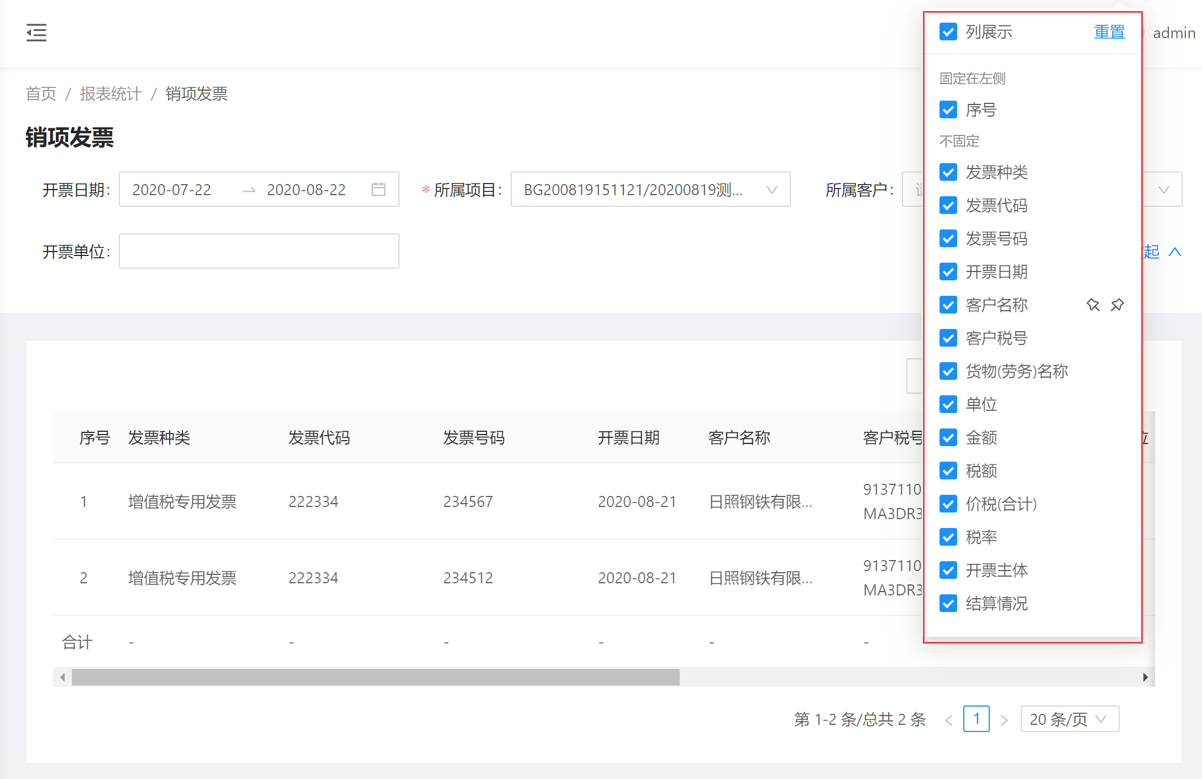
Task: Open the 20 条/页 page size dropdown
Action: (x=1069, y=719)
